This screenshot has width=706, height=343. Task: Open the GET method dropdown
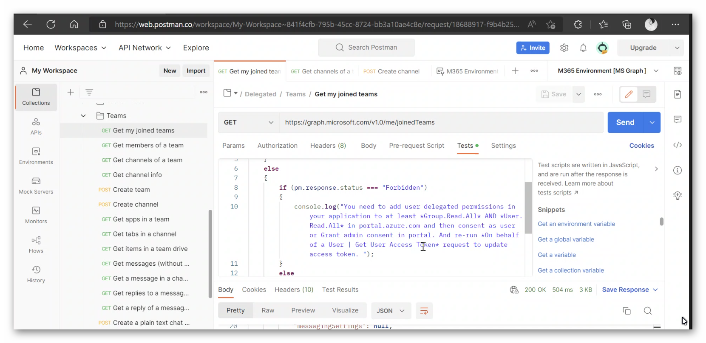[x=249, y=122]
